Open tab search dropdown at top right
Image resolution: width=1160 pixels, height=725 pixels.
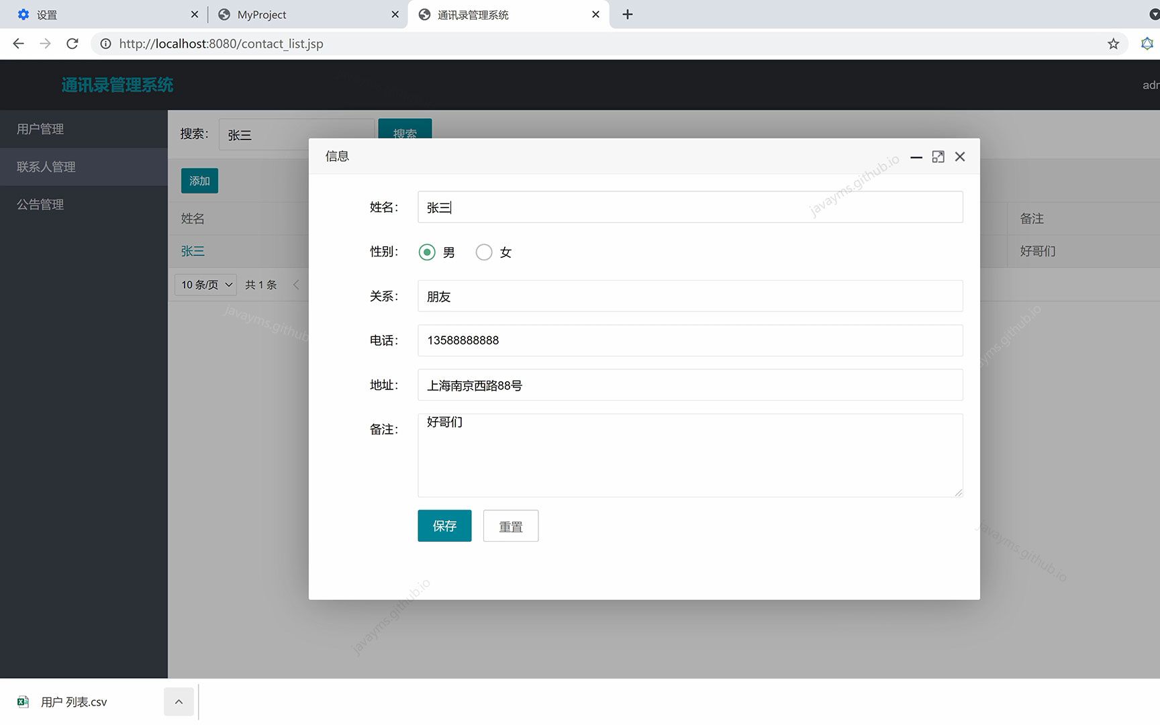click(1154, 14)
